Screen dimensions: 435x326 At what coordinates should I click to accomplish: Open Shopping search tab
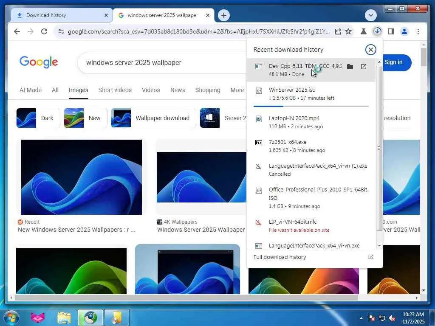coord(207,90)
